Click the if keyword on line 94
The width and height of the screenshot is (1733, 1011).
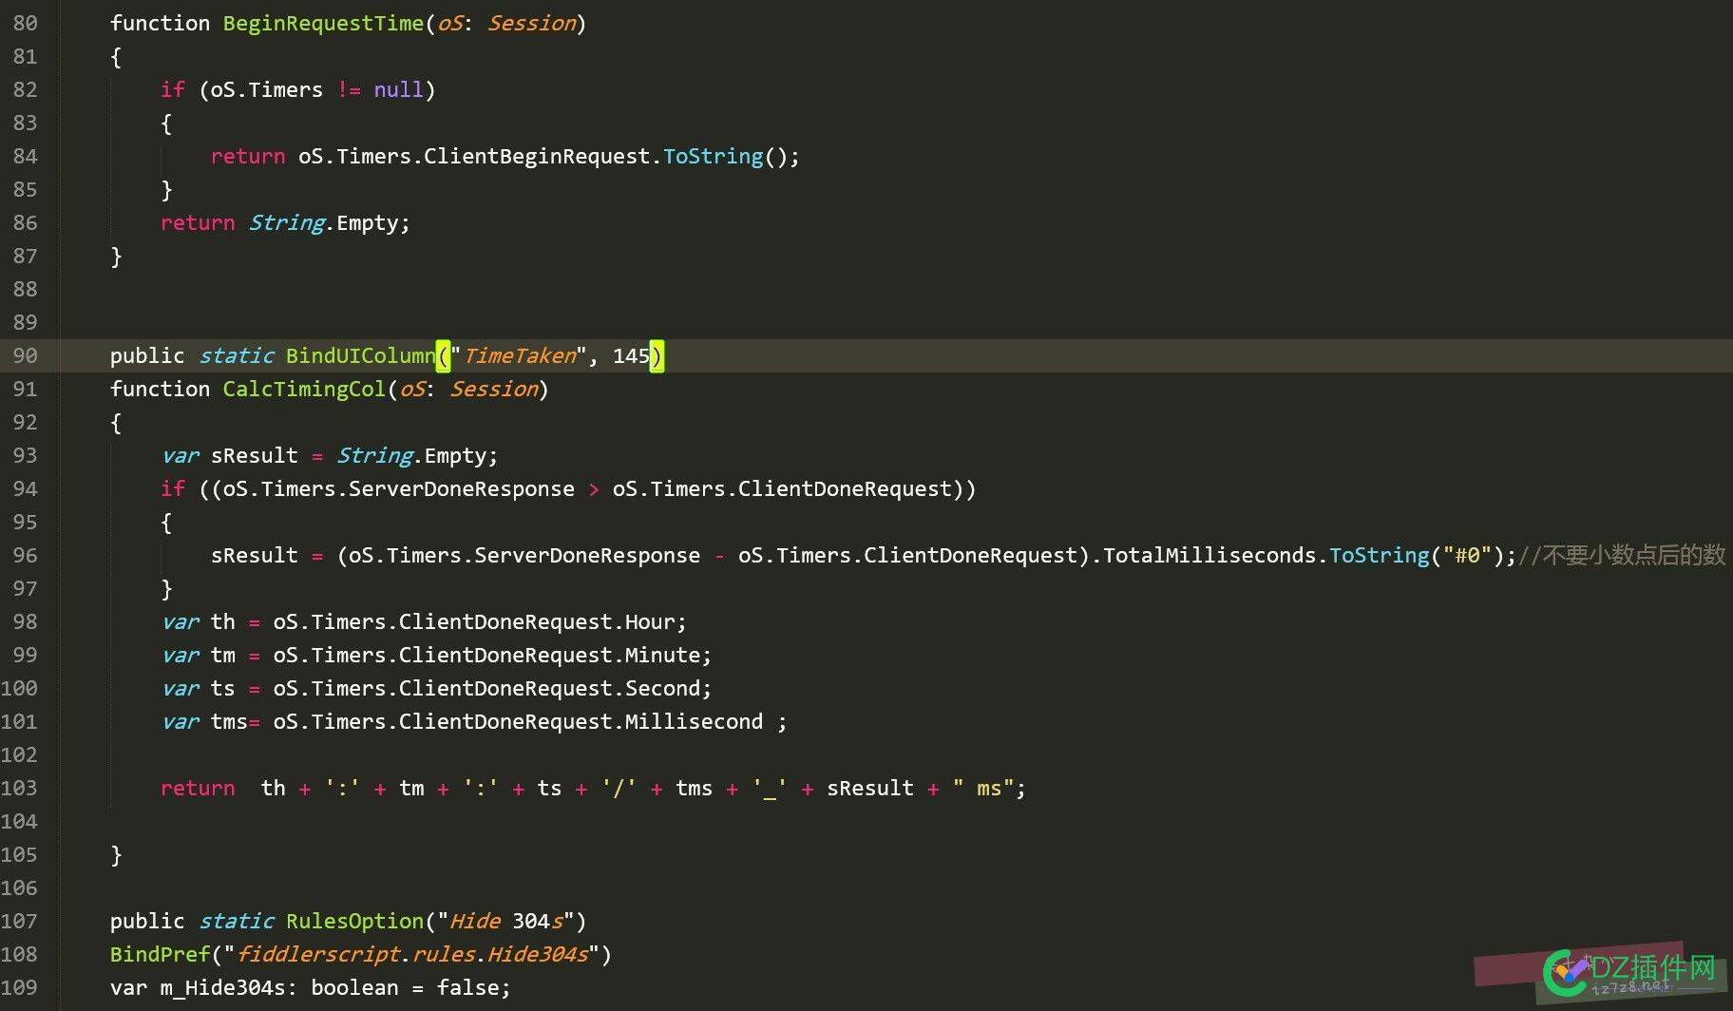click(173, 488)
